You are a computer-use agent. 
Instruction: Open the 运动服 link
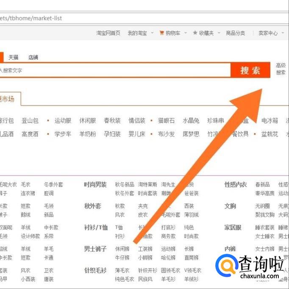point(63,120)
